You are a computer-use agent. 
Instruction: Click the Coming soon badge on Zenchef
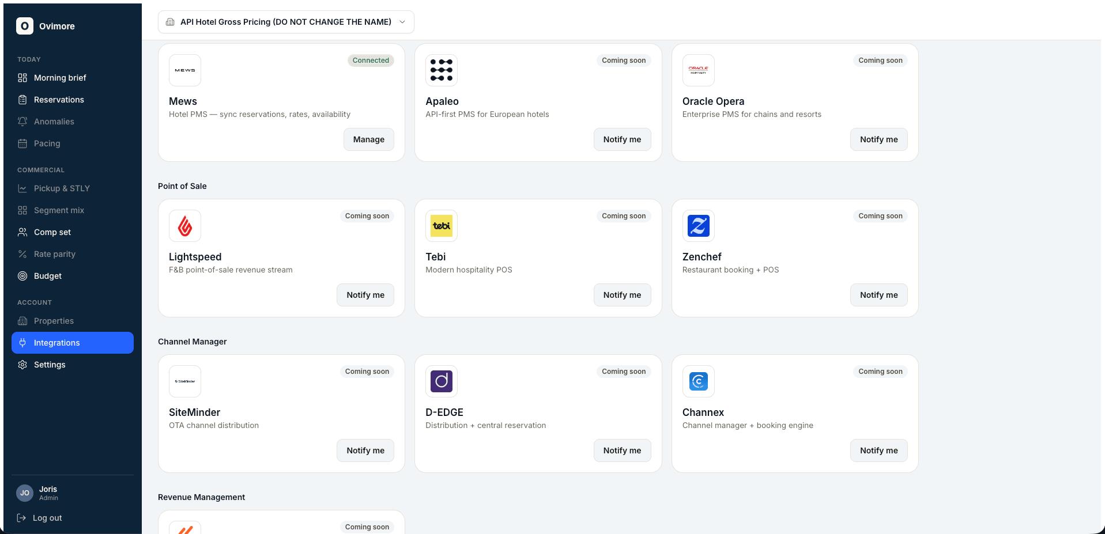tap(880, 216)
